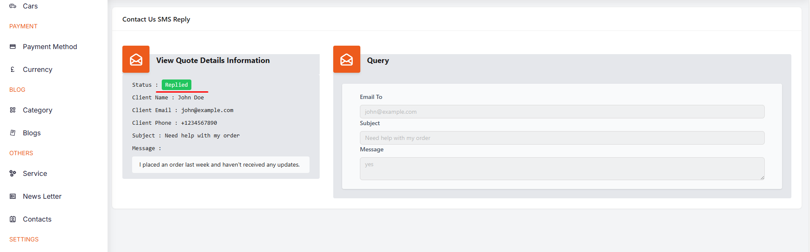Click the News Letter icon

[13, 196]
